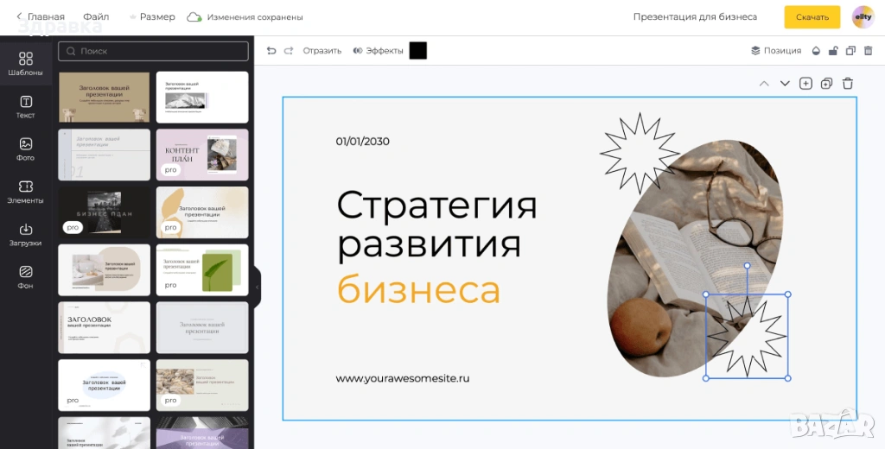The image size is (885, 449).
Task: Collapse the templates panel using side handle
Action: [x=257, y=288]
